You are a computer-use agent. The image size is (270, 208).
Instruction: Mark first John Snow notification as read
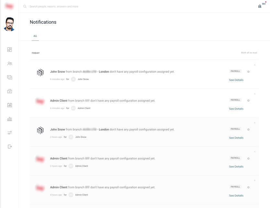point(248,72)
